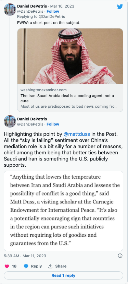This screenshot has height=284, width=128.
Task: Open Daniel DePetris name in main tweet
Action: point(32,119)
